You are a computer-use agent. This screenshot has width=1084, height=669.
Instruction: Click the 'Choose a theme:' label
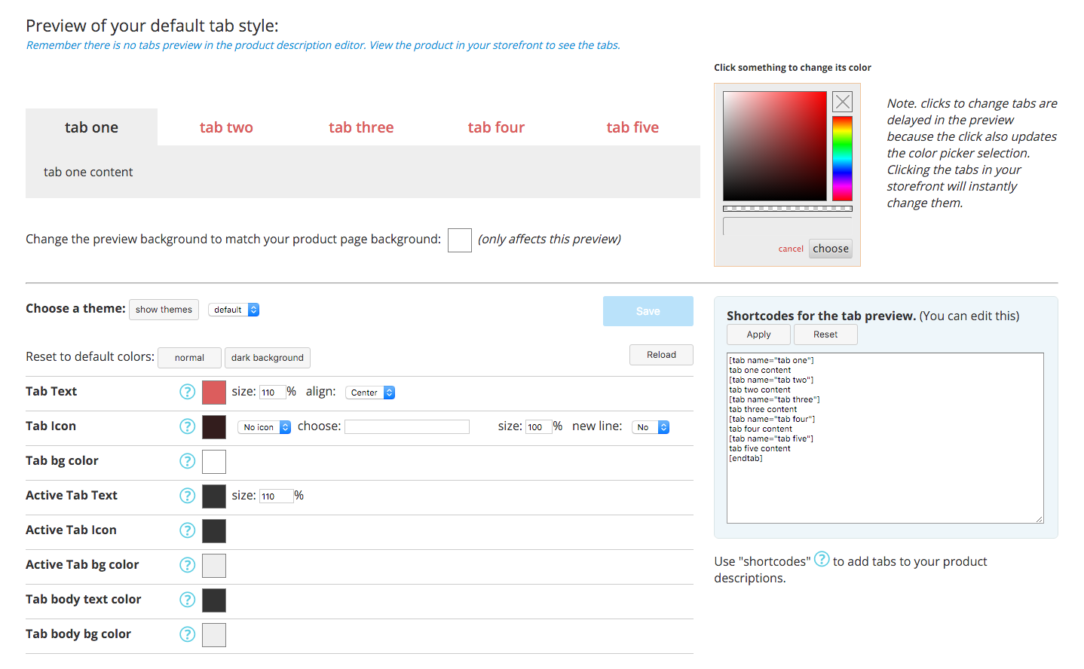75,308
